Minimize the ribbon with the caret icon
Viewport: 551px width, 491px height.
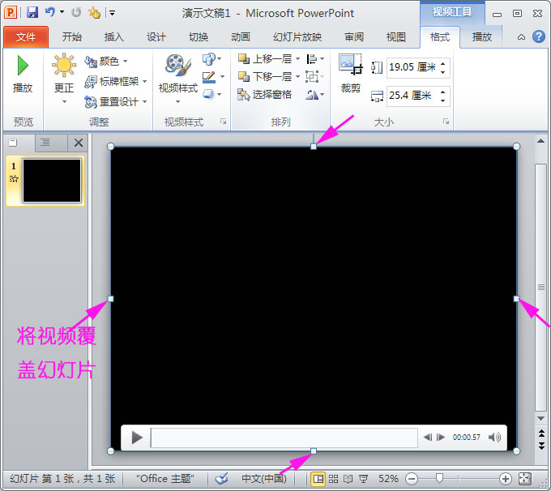tap(522, 37)
